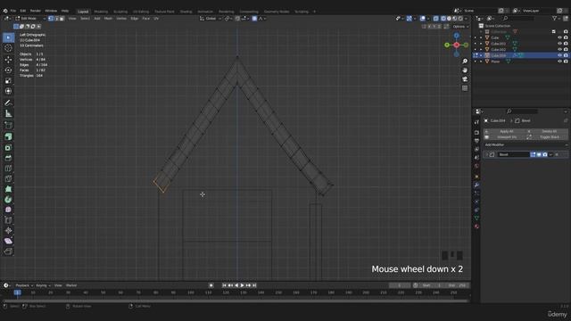Choose the Inset Faces tool
571x321 pixels.
pos(8,147)
